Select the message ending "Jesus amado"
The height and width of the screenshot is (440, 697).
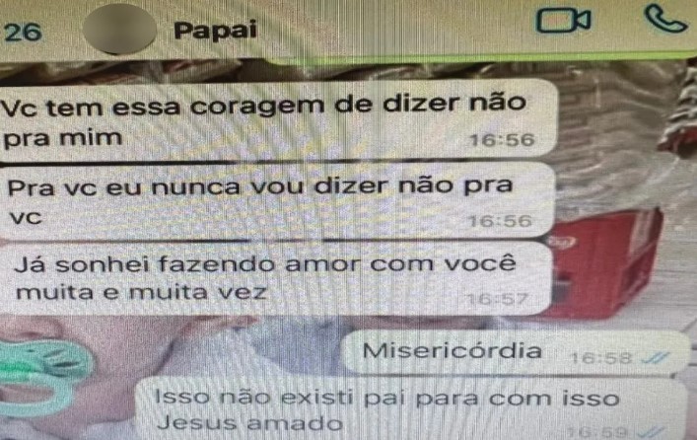[411, 409]
